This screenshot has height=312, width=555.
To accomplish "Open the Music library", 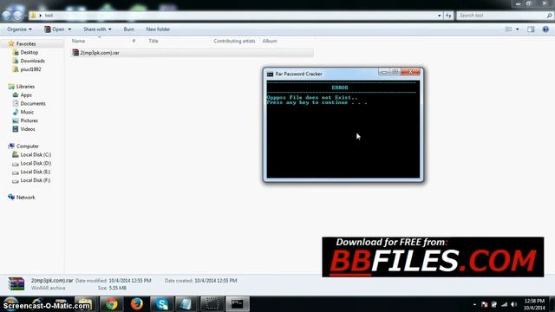I will 27,112.
